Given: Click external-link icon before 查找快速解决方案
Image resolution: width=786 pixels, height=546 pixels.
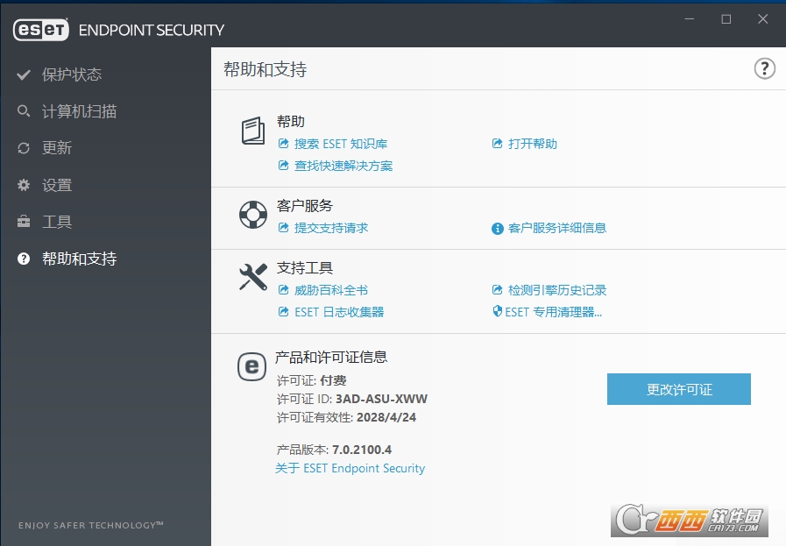Looking at the screenshot, I should tap(284, 166).
